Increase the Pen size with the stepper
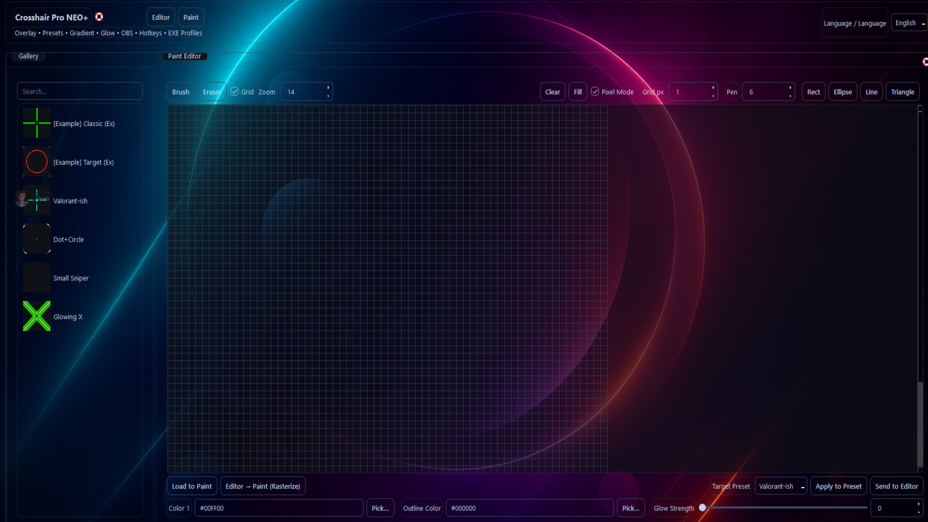 pyautogui.click(x=789, y=88)
